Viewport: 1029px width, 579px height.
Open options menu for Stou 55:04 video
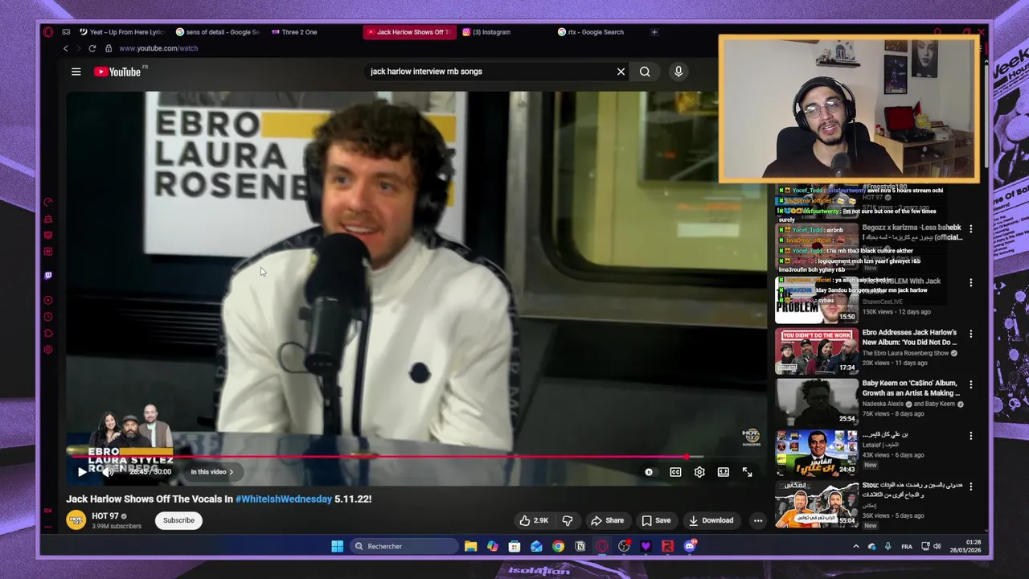(x=970, y=487)
